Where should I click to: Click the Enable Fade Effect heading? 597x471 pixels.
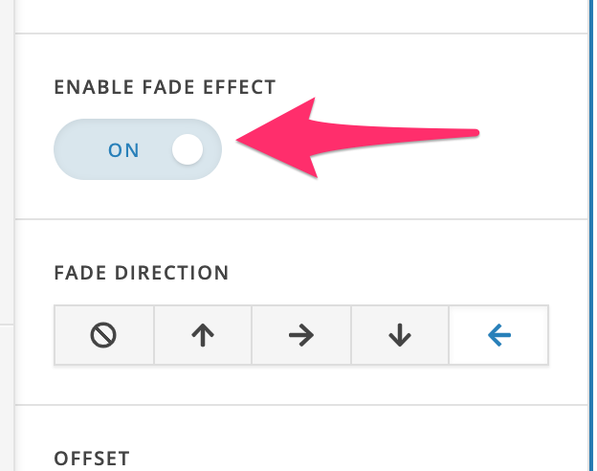[x=165, y=87]
